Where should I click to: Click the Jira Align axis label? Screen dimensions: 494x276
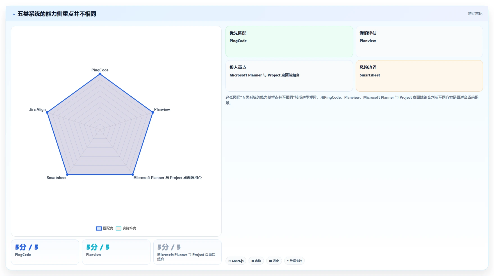pos(37,109)
